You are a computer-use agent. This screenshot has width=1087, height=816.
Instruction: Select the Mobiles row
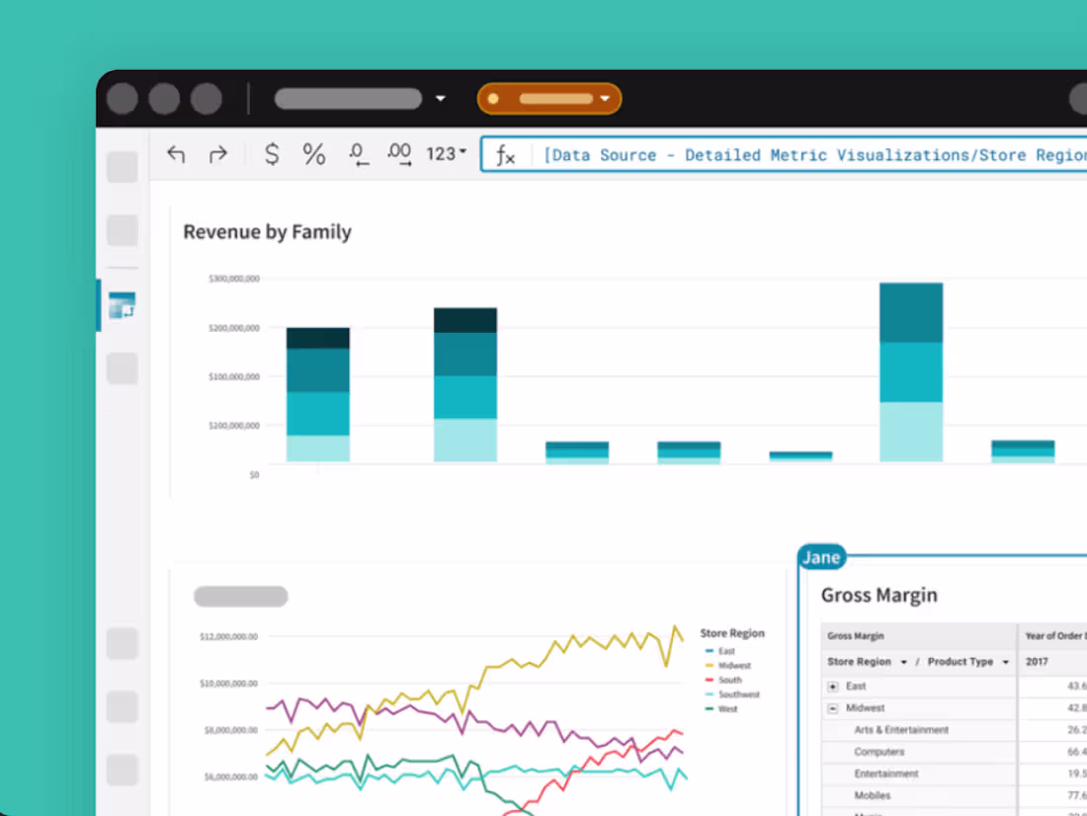pyautogui.click(x=873, y=795)
